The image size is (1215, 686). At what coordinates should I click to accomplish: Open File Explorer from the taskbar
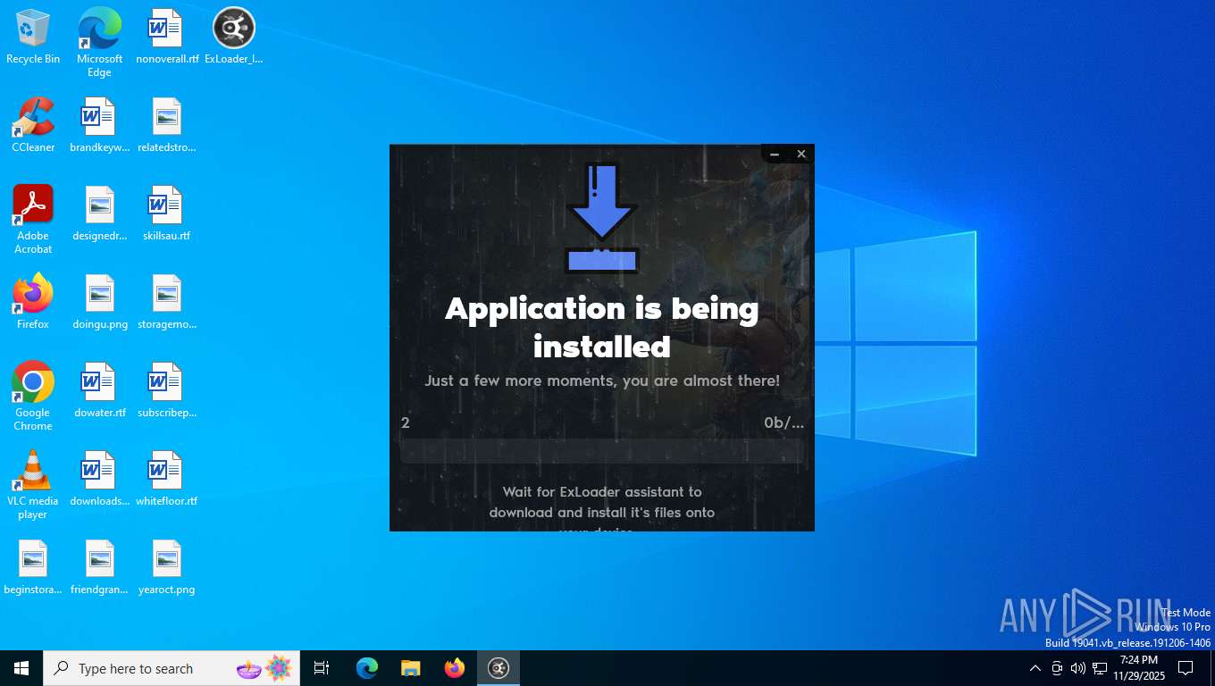coord(411,668)
